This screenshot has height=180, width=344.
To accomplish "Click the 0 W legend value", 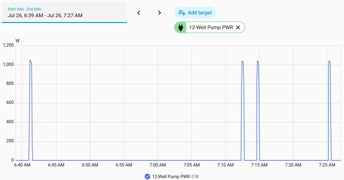I will click(195, 177).
